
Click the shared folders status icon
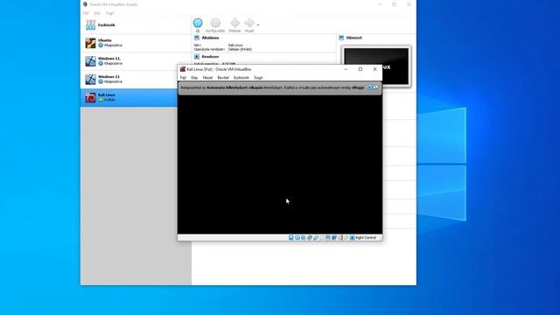(x=322, y=237)
